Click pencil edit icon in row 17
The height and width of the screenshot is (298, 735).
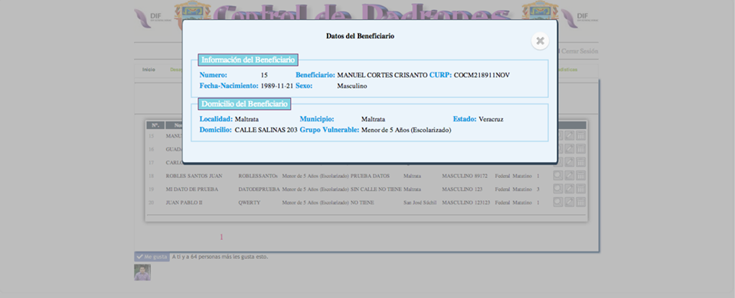tap(569, 162)
